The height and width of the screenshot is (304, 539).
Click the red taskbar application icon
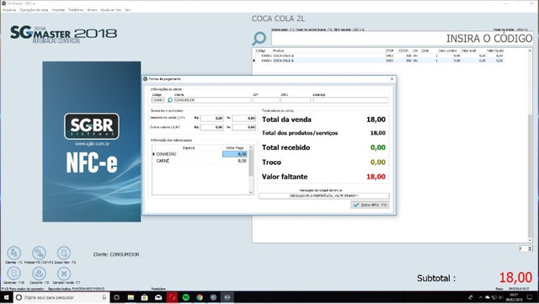172,297
